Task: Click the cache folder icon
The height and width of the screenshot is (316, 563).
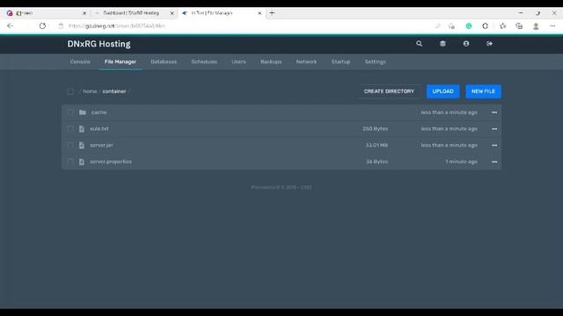Action: coord(83,112)
